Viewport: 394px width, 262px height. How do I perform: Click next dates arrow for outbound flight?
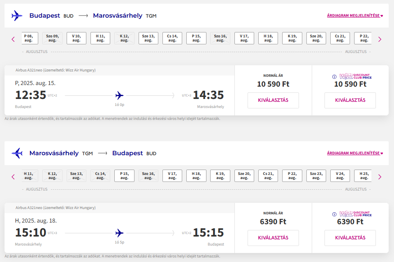click(380, 39)
